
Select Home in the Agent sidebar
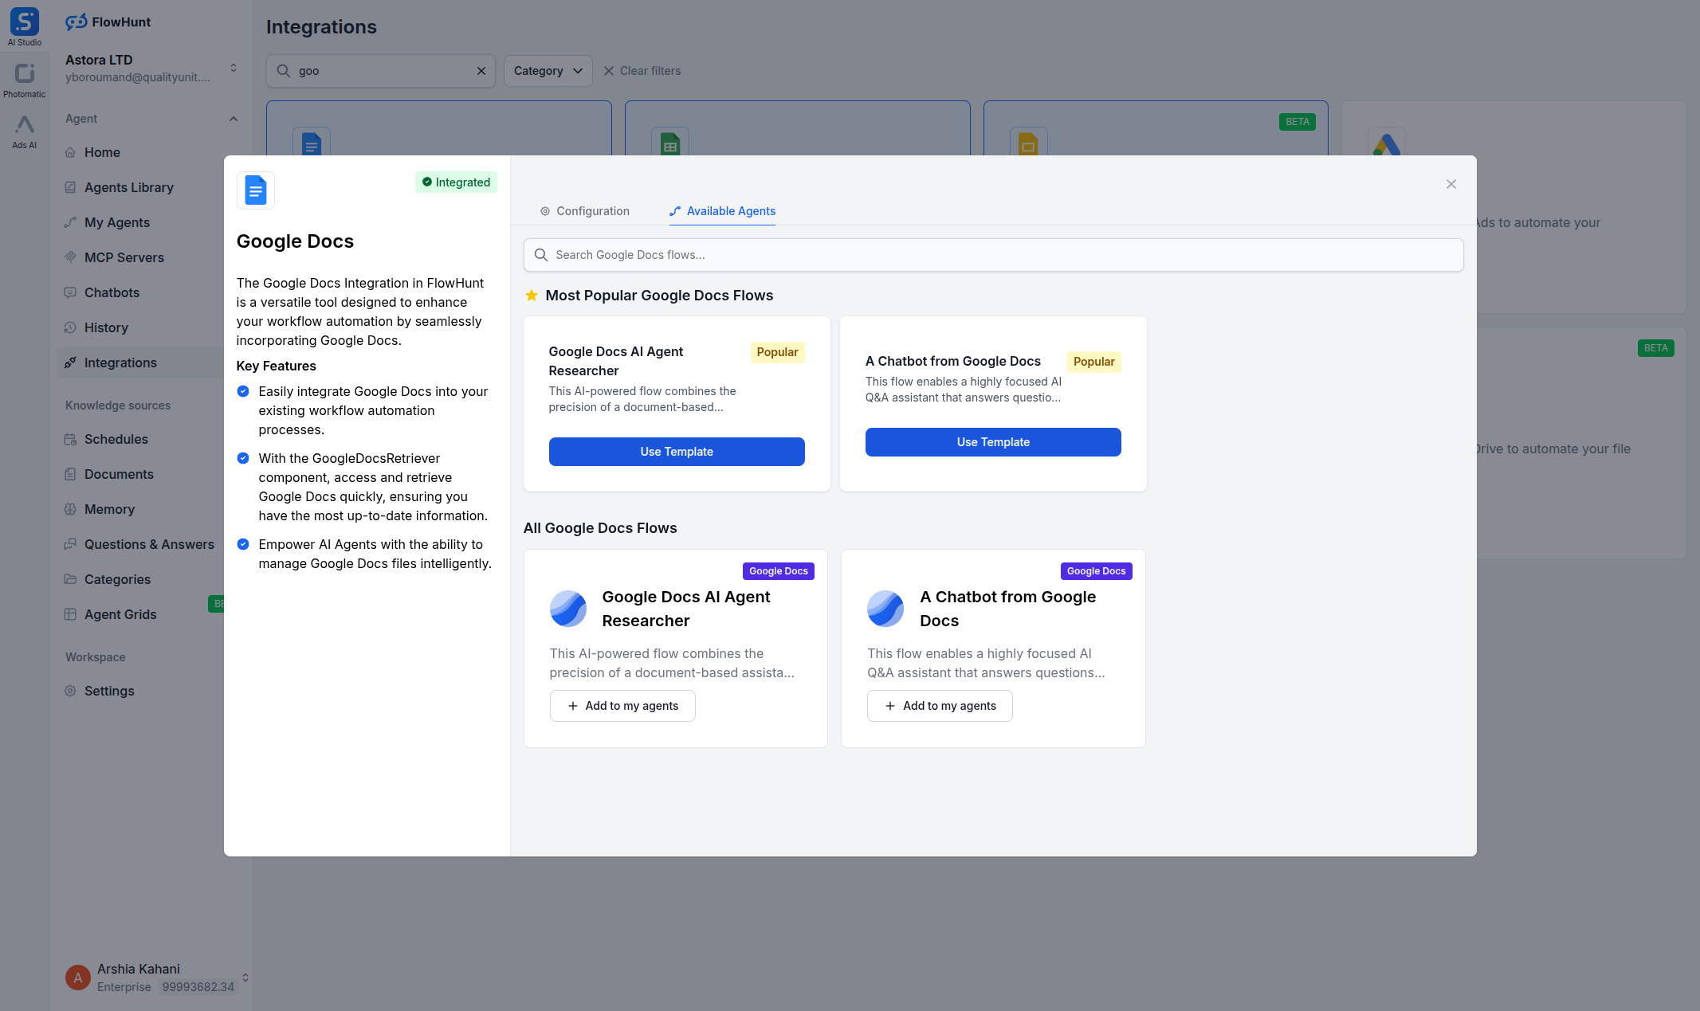click(x=102, y=152)
